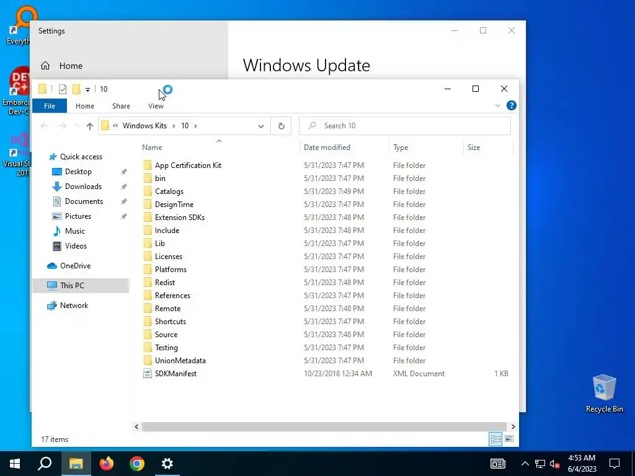
Task: Select the Source folder name
Action: click(166, 334)
